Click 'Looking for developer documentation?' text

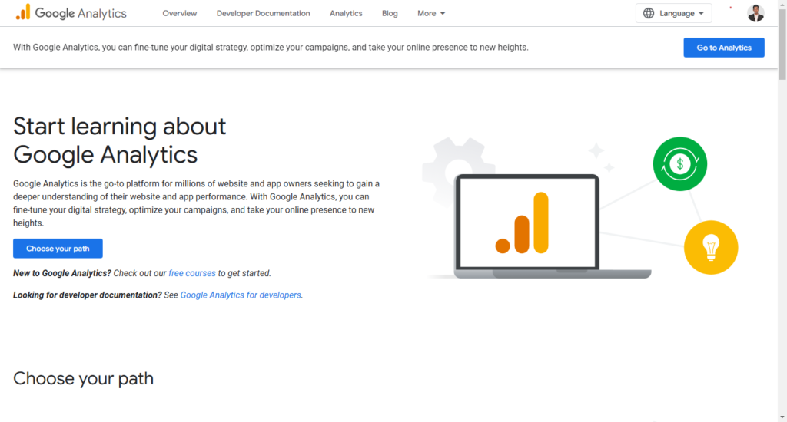click(88, 295)
